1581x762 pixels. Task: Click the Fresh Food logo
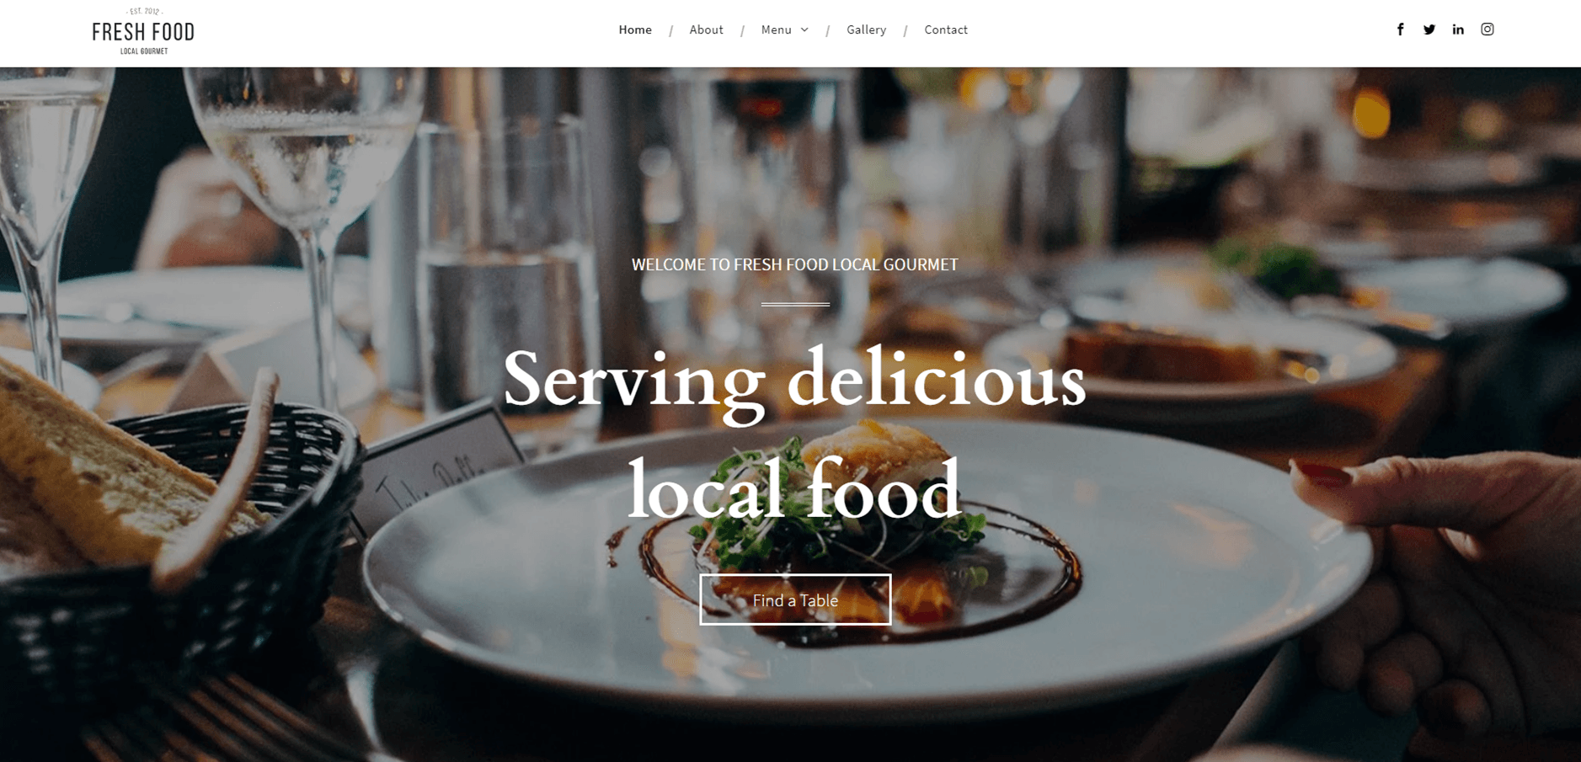pos(143,31)
